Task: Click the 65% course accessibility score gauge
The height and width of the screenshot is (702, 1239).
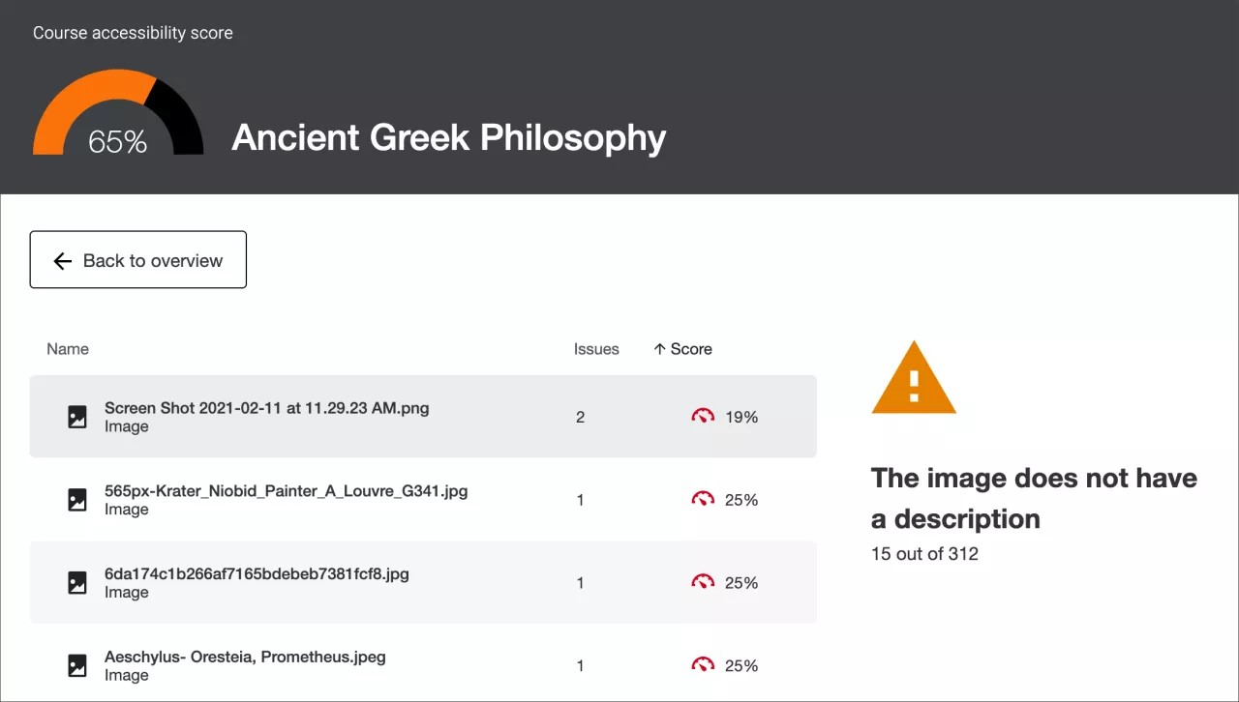Action: tap(118, 116)
